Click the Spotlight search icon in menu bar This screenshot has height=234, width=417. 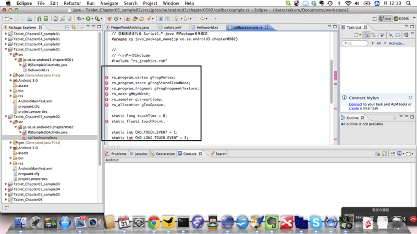coord(409,3)
